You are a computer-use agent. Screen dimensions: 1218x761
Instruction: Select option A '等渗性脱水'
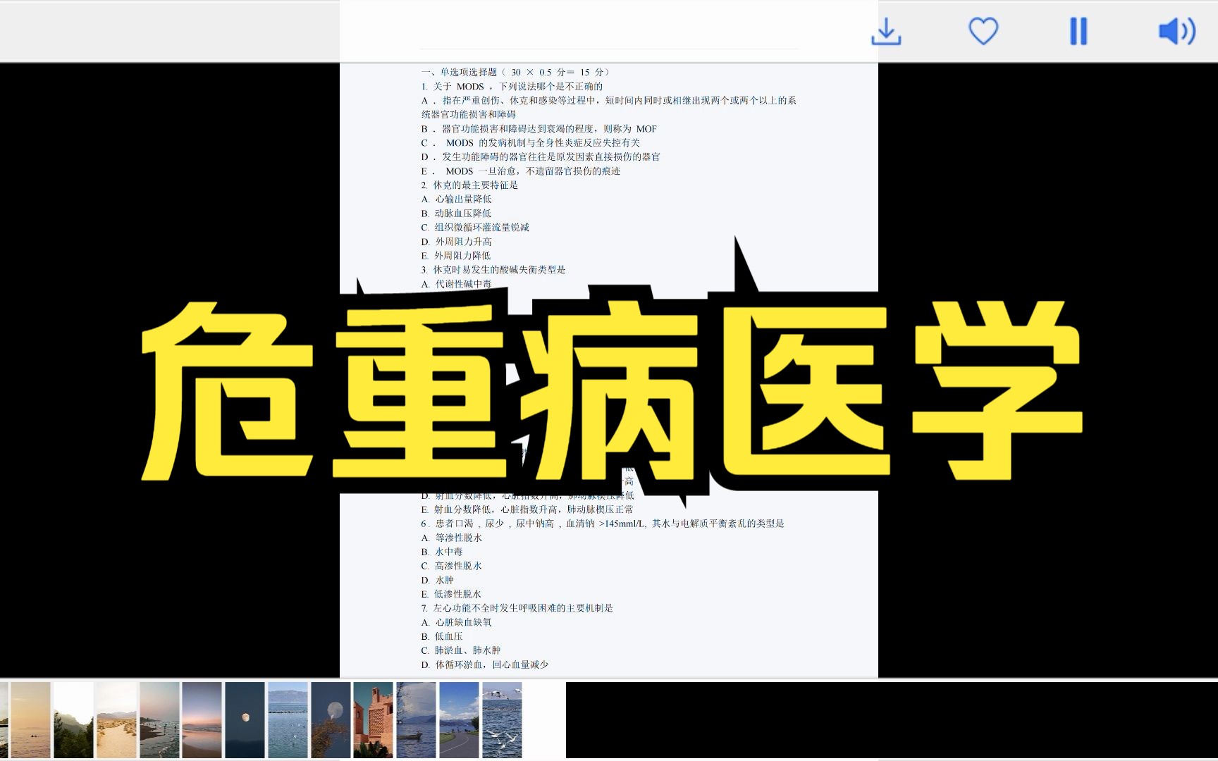tap(452, 538)
